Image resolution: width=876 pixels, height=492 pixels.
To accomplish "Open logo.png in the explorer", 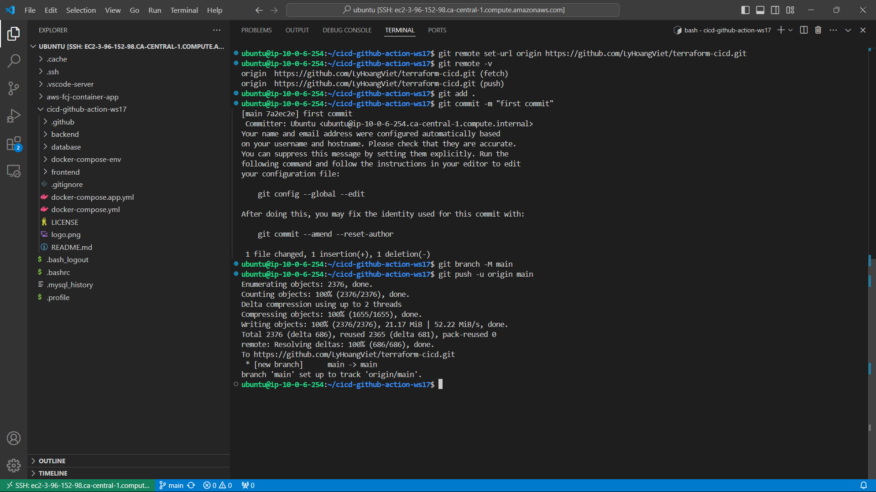I will point(129,235).
